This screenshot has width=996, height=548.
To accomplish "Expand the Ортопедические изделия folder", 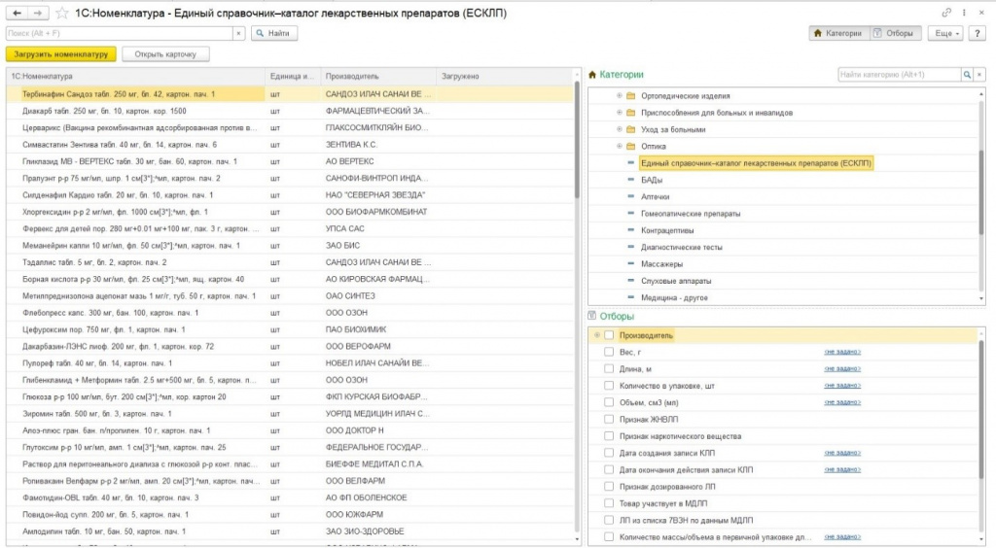I will [x=620, y=96].
